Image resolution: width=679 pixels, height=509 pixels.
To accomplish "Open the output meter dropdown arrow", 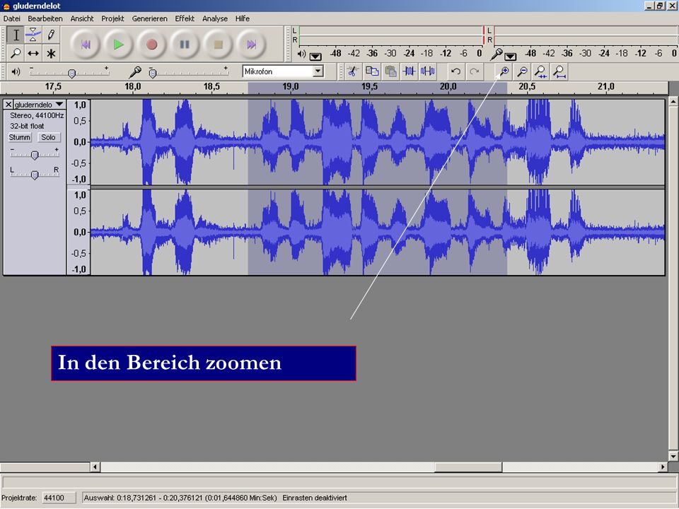I will [315, 57].
